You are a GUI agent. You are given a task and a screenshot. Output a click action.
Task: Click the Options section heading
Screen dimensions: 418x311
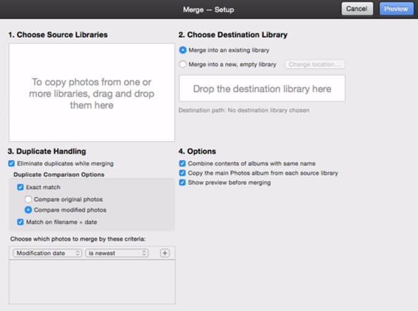(197, 151)
